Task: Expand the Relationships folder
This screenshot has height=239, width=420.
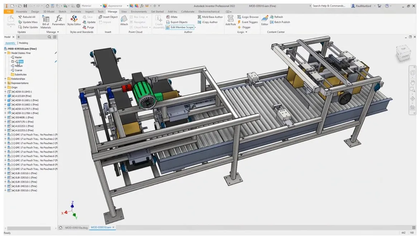Action: click(x=5, y=78)
